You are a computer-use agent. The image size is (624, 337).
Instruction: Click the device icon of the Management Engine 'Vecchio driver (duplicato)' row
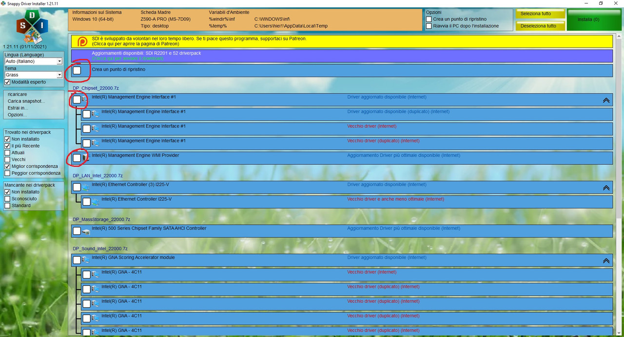(x=95, y=143)
